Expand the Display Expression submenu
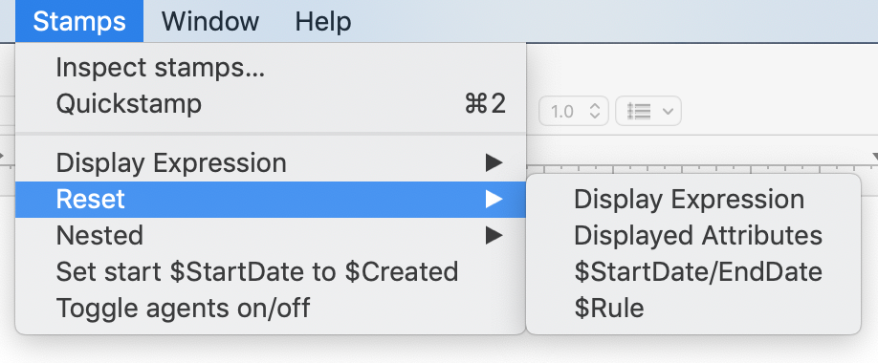The height and width of the screenshot is (363, 878). point(271,163)
